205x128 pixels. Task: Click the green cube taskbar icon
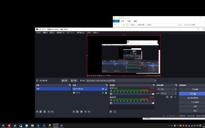pos(50,125)
